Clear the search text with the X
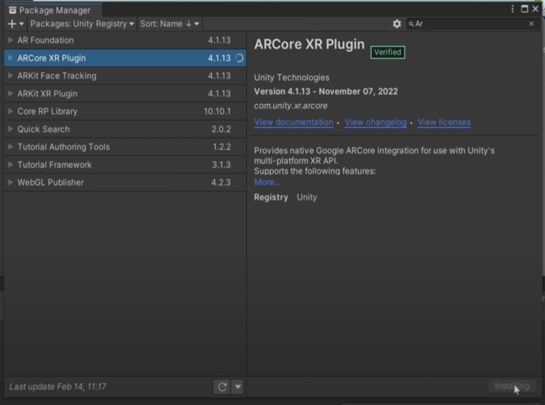The height and width of the screenshot is (405, 545). pos(532,24)
